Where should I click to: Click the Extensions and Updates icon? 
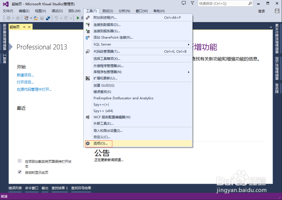pos(88,78)
